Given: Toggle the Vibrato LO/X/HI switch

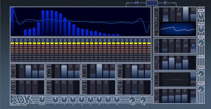Looking at the screenshot, I should [193, 46].
